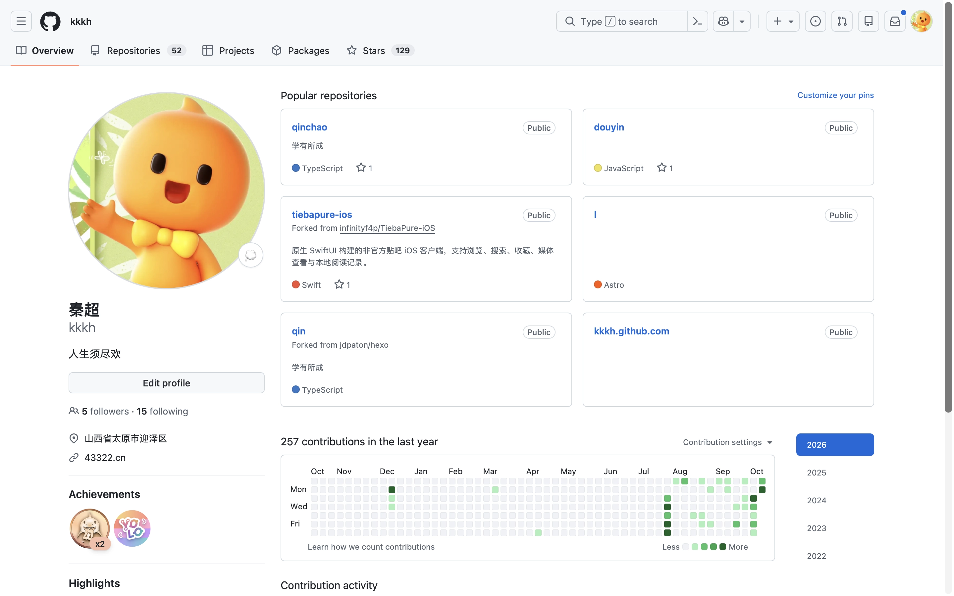The width and height of the screenshot is (954, 596).
Task: Click the search box
Action: (622, 21)
